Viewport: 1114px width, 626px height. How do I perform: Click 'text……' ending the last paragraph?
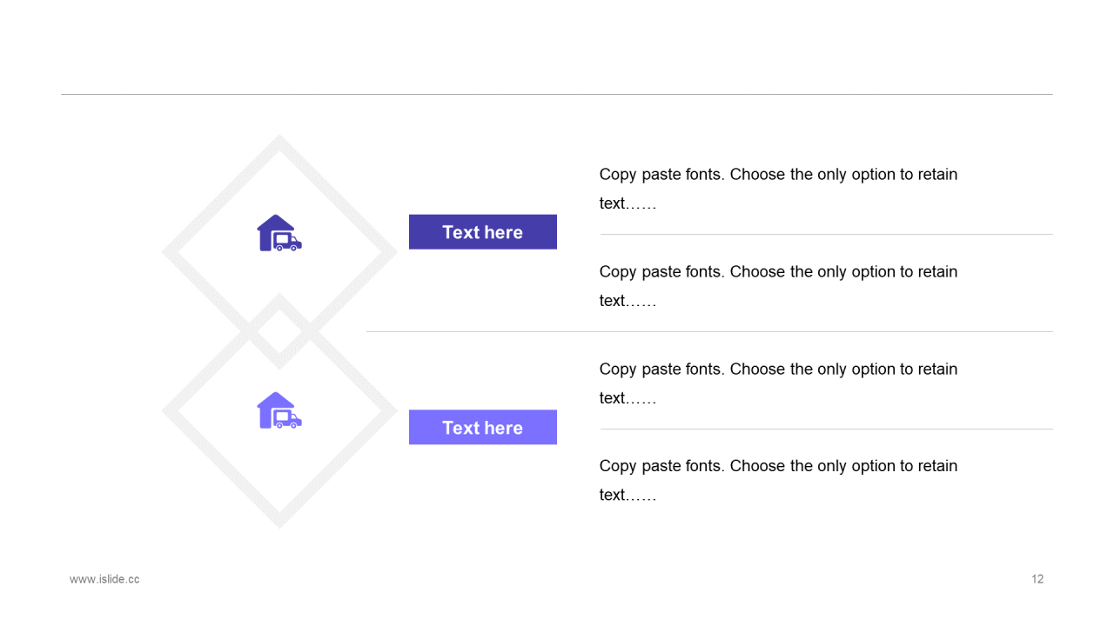(x=627, y=495)
